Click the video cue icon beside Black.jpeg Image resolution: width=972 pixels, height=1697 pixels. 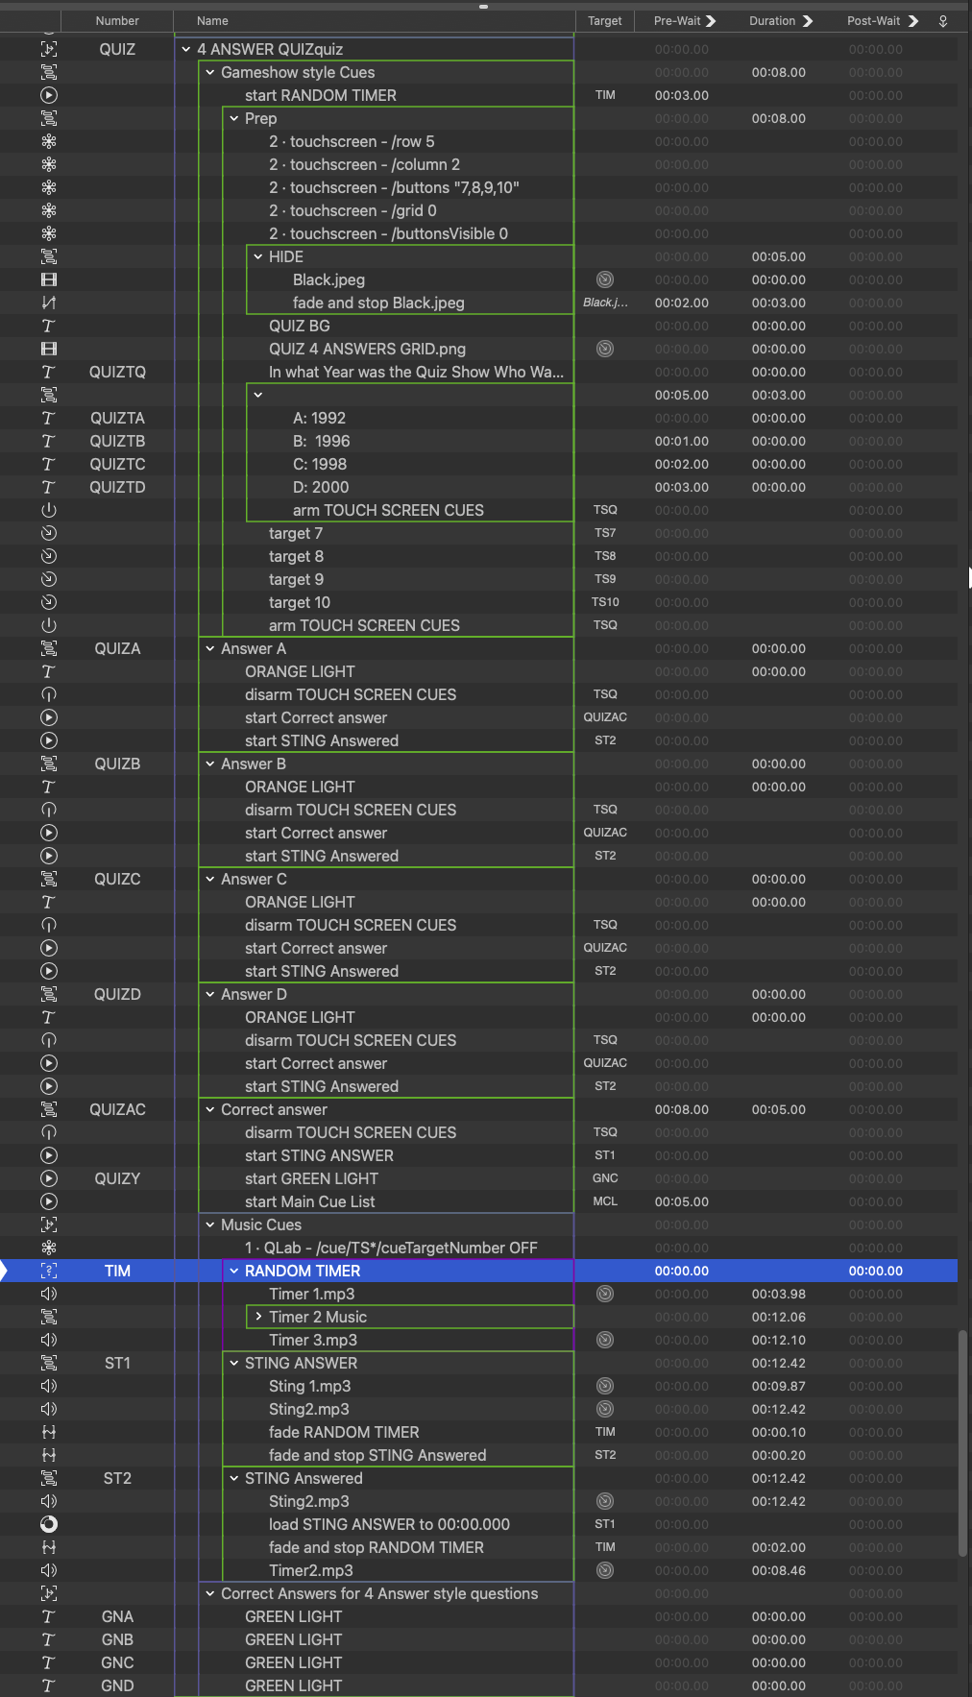[49, 279]
